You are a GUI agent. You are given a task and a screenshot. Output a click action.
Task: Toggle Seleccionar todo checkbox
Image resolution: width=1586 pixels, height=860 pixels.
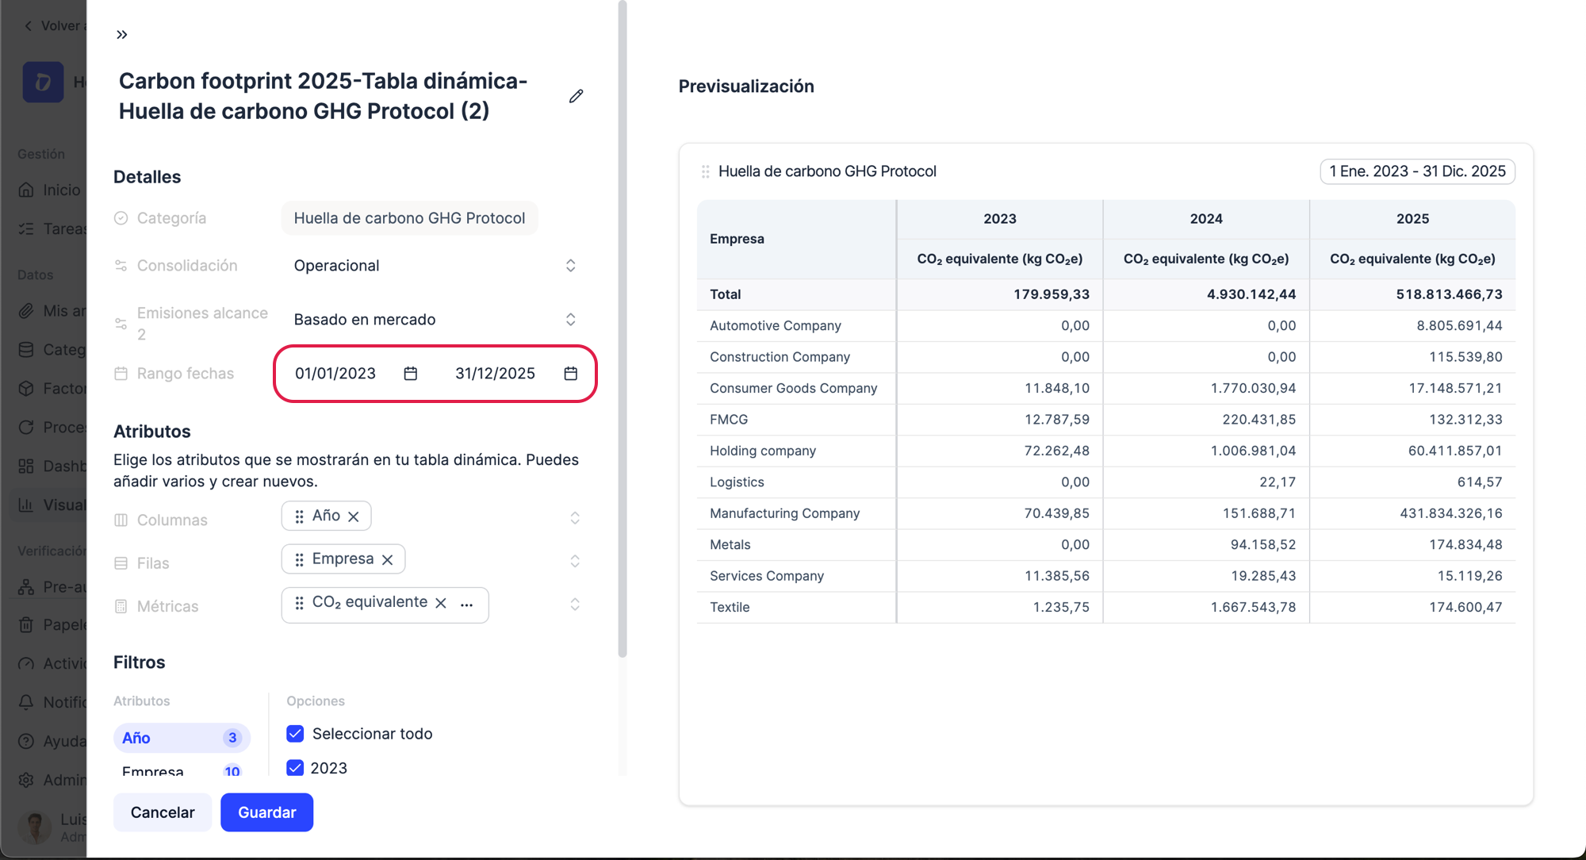(x=295, y=733)
